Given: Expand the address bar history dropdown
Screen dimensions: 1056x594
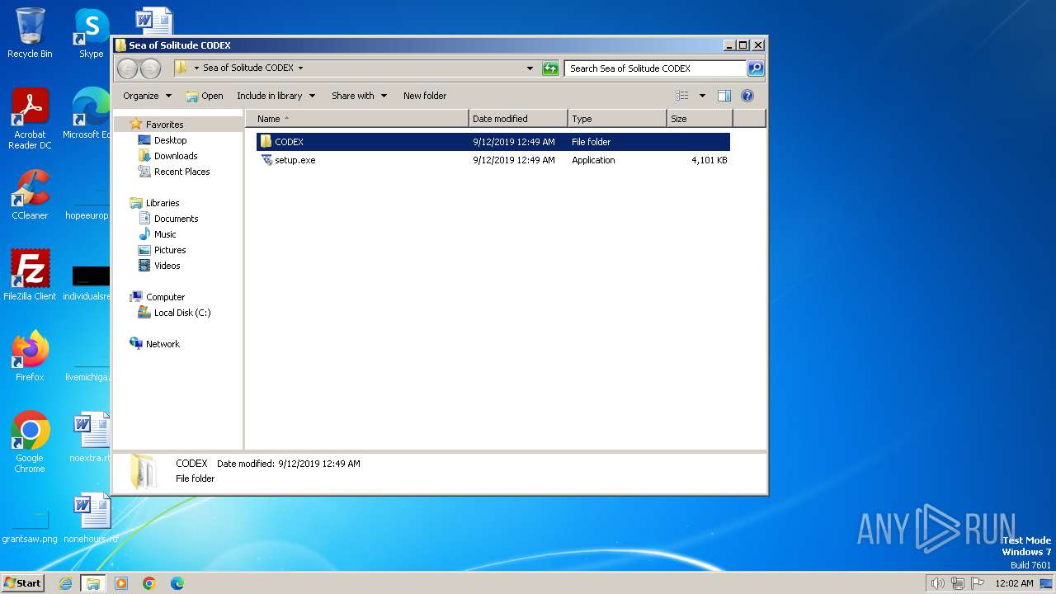Looking at the screenshot, I should tap(530, 68).
